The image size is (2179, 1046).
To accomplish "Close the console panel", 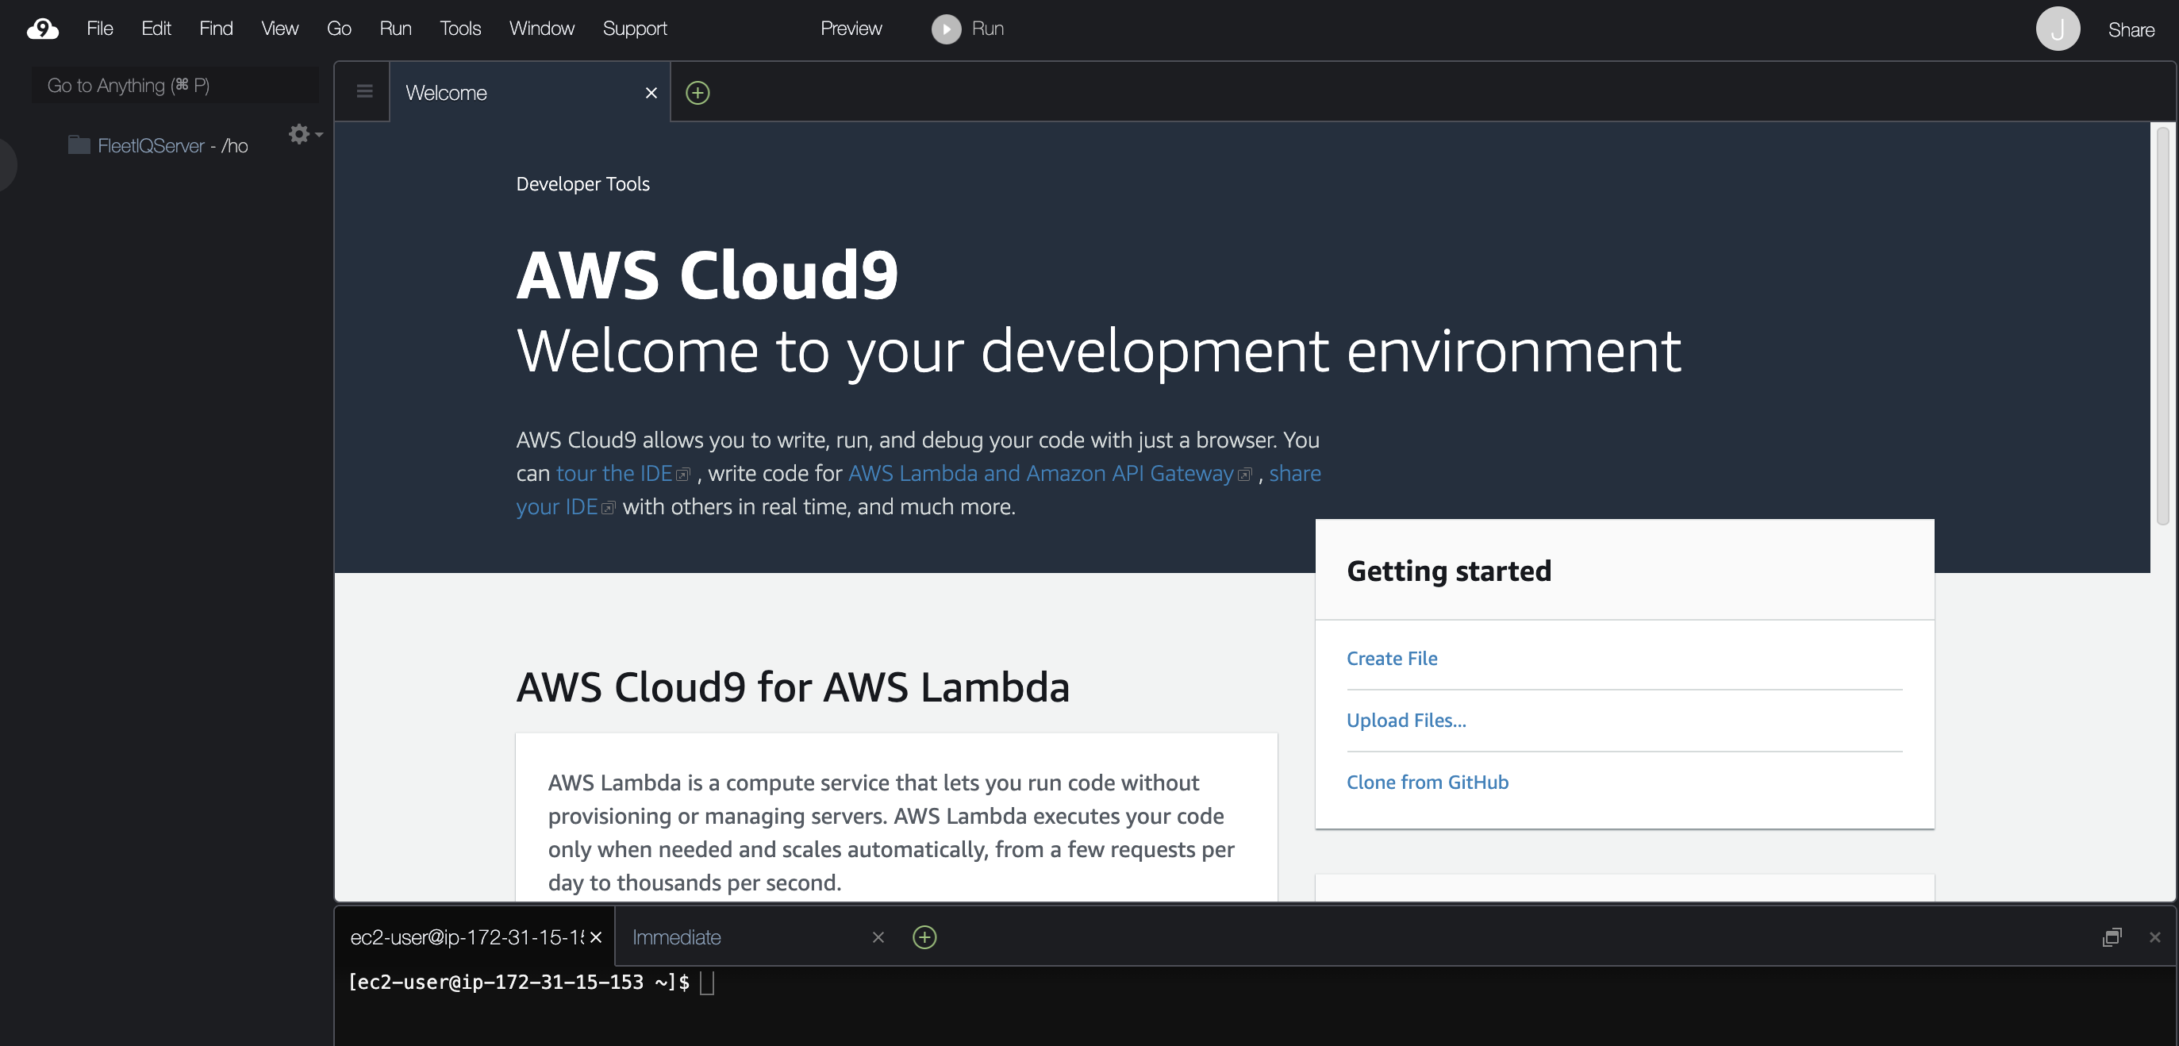I will (2154, 936).
